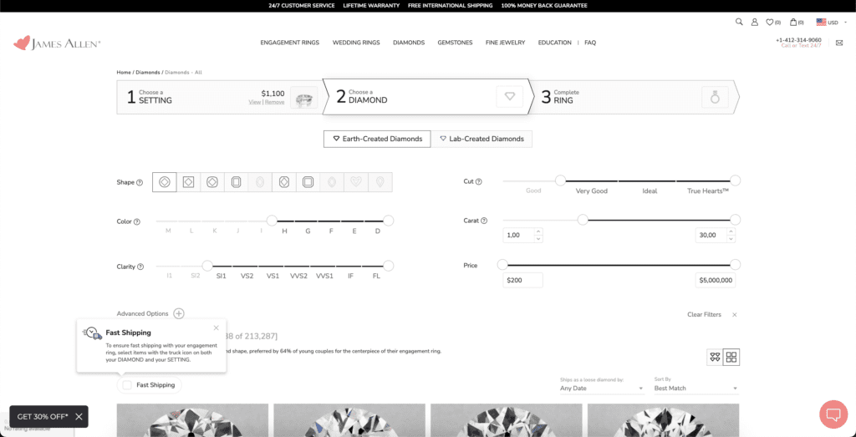Open the FAQ link
This screenshot has width=856, height=437.
coord(590,43)
